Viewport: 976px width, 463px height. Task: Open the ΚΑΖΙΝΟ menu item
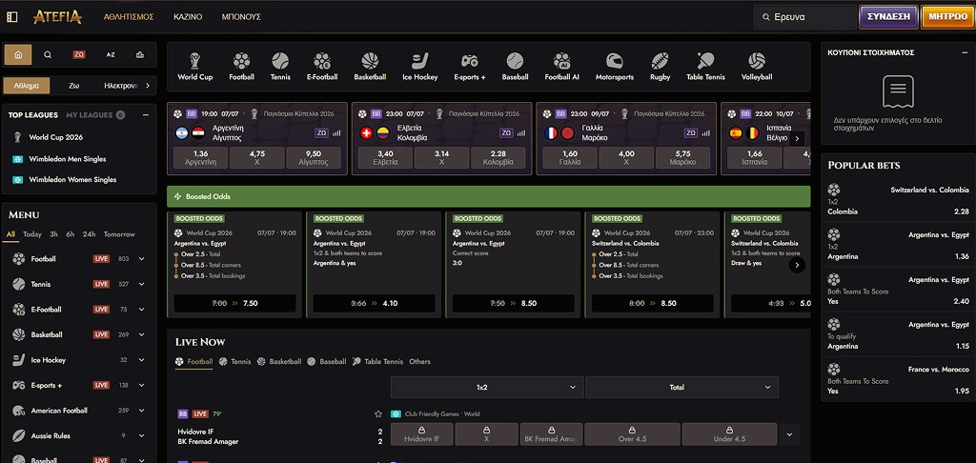[188, 17]
